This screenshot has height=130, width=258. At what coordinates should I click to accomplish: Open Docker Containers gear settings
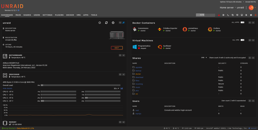pos(250,22)
